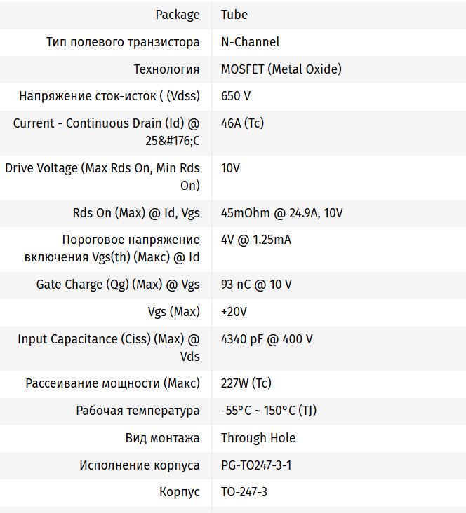The image size is (466, 513).
Task: Click the '93 nC @ 10 V' gate charge value
Action: tap(256, 285)
